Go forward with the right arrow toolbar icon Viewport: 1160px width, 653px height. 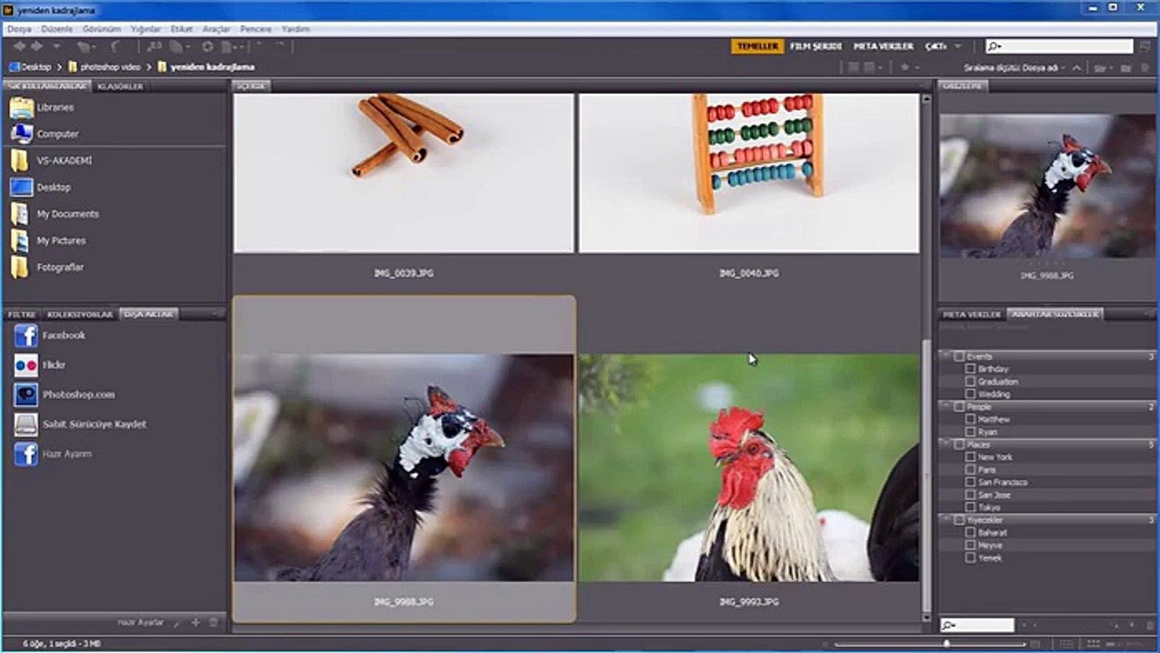(37, 47)
